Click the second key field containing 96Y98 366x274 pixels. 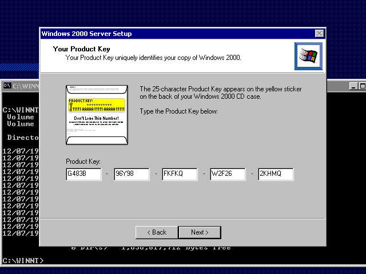coord(132,174)
